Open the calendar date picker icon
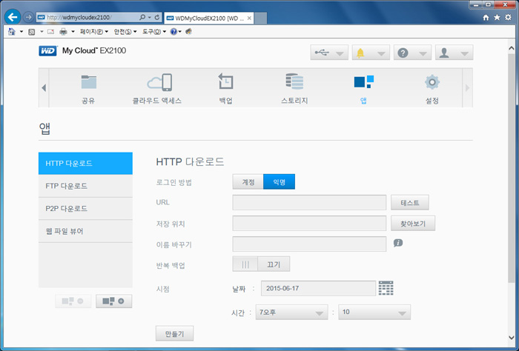The image size is (519, 351). 386,288
